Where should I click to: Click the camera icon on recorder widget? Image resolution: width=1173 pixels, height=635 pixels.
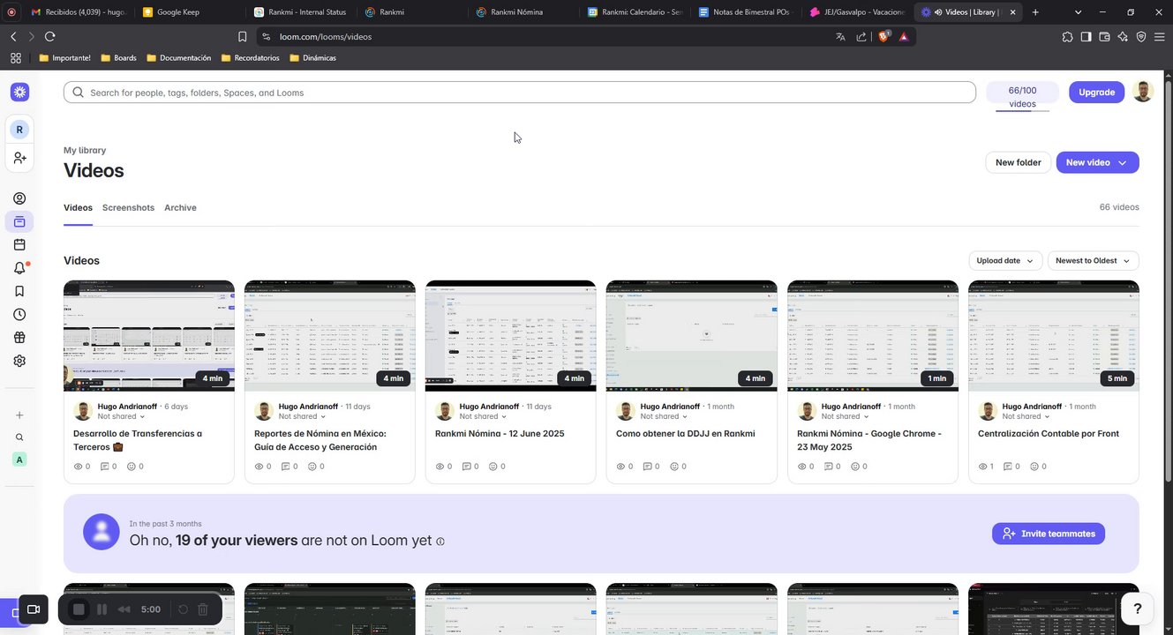tap(34, 609)
